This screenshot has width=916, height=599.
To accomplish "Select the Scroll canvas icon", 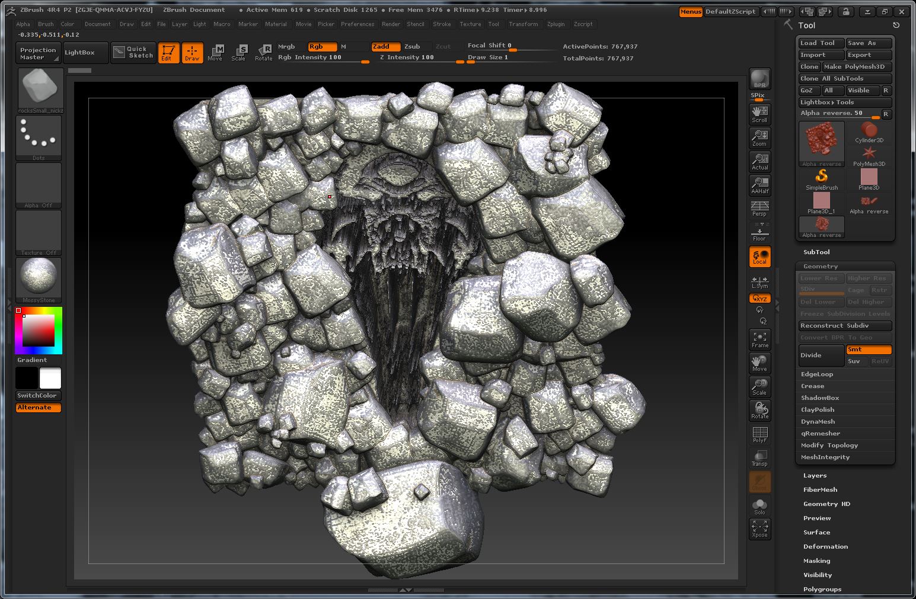I will [x=759, y=114].
